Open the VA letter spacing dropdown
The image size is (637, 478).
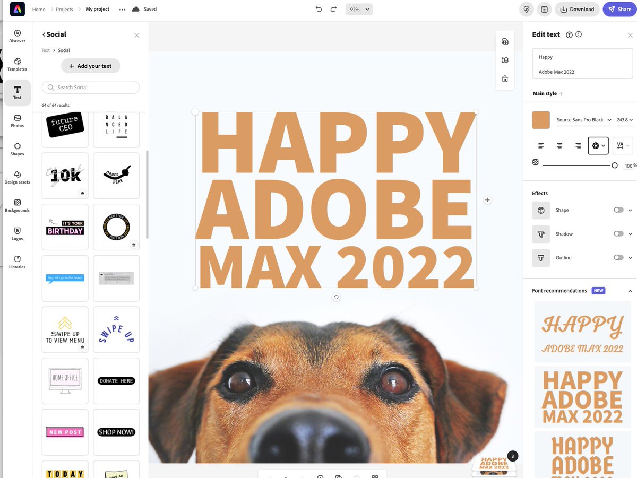click(623, 145)
